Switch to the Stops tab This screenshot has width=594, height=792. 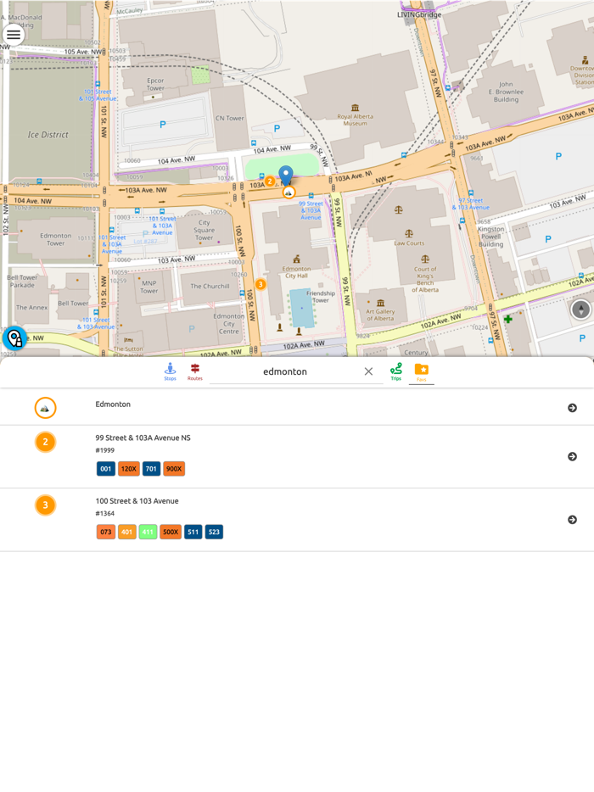coord(170,371)
